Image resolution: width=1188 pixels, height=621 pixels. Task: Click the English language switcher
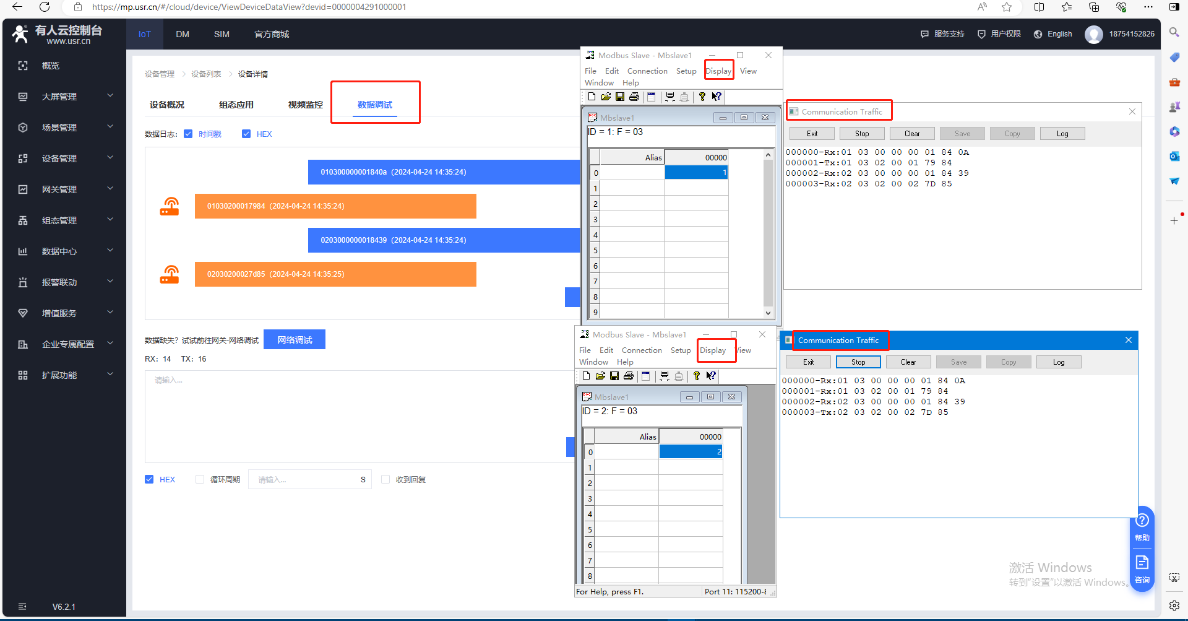click(x=1053, y=35)
